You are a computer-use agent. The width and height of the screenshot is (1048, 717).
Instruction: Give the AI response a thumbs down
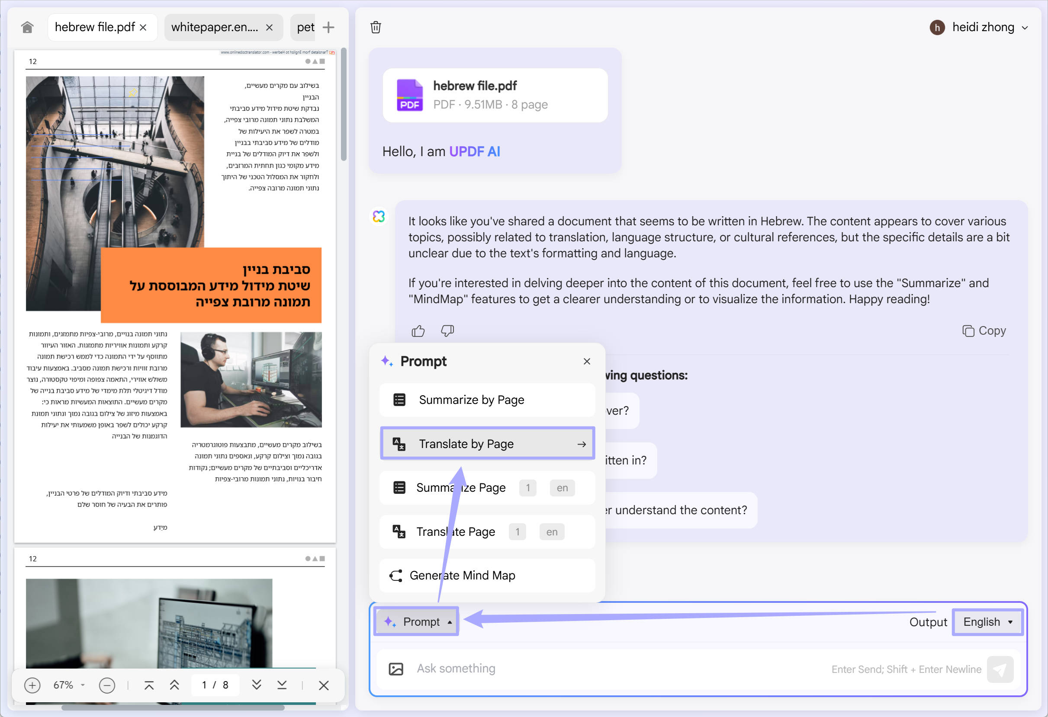pos(447,331)
